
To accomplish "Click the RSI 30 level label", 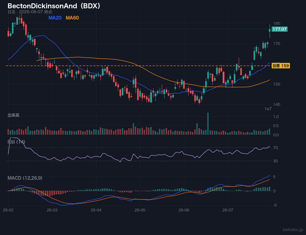I will tap(275, 161).
